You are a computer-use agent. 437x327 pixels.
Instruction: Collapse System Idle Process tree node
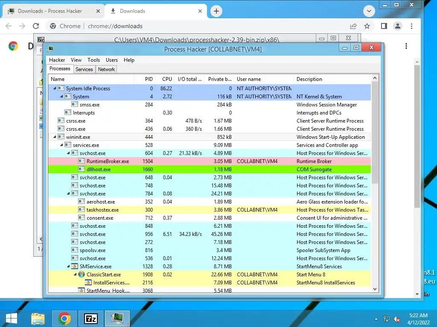tap(55, 88)
